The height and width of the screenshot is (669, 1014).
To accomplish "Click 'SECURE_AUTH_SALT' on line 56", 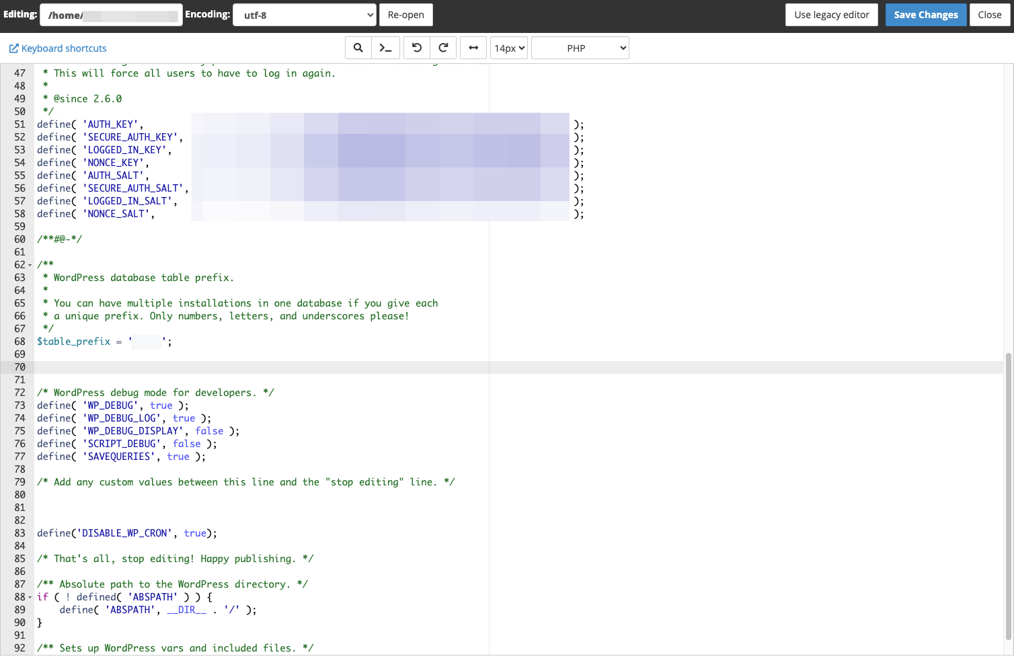I will pyautogui.click(x=133, y=188).
